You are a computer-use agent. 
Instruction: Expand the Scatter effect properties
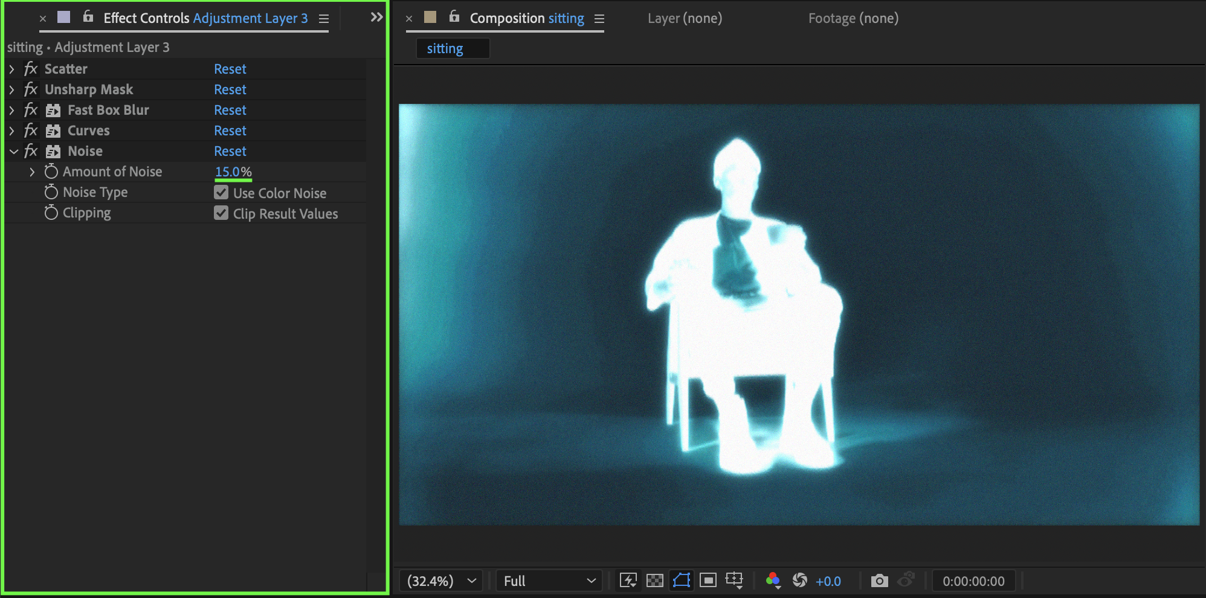coord(11,69)
